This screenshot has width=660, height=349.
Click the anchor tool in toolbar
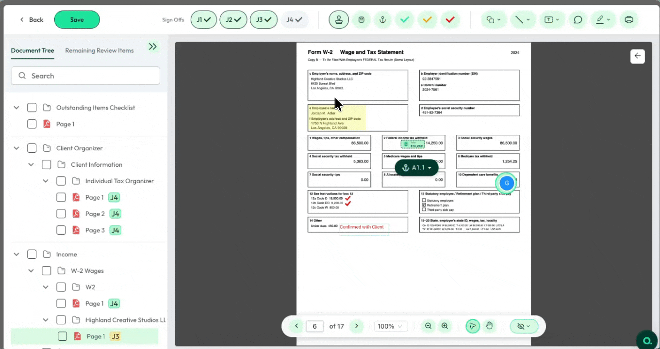382,20
